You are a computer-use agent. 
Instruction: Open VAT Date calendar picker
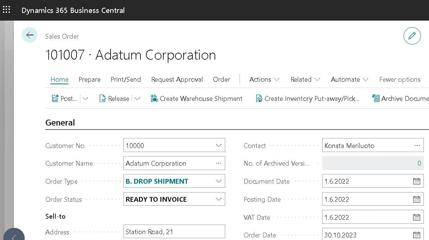point(416,217)
